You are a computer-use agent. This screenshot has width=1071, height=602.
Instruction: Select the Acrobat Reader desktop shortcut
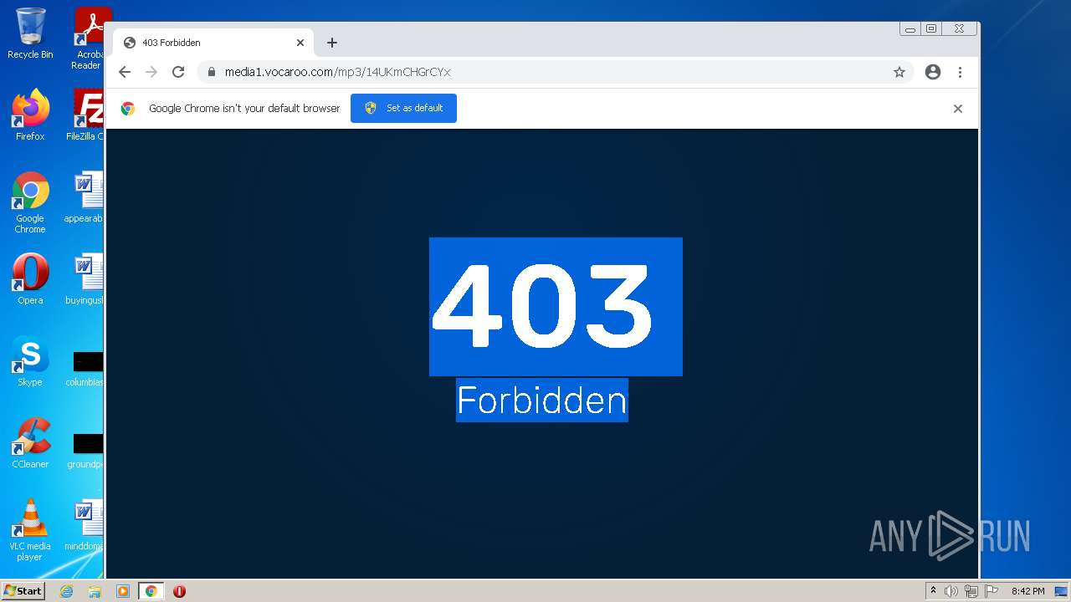pyautogui.click(x=88, y=38)
